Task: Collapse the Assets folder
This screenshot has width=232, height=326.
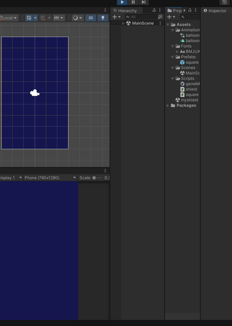Action: (168, 25)
